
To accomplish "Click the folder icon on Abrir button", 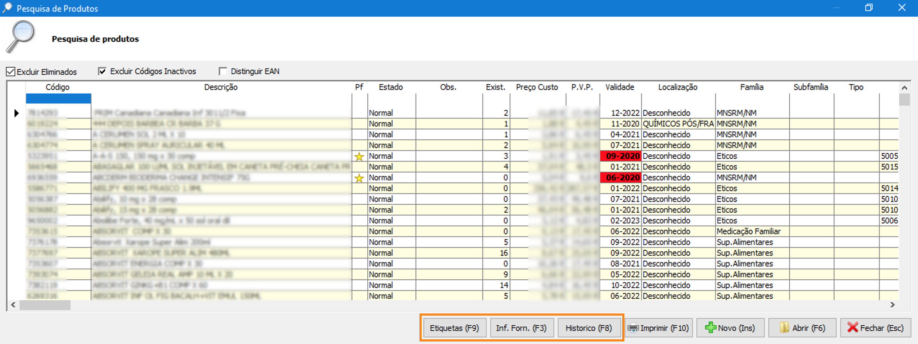I will coord(784,327).
